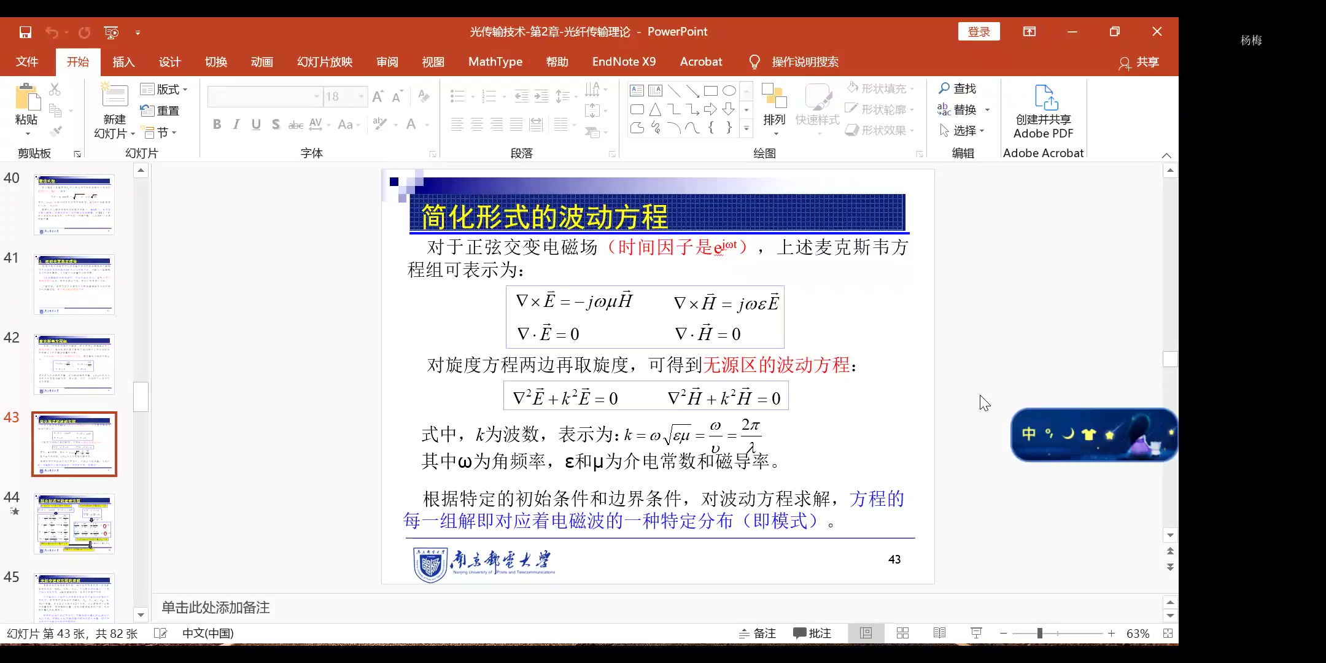Click the Arrange (排列) icon
Viewport: 1326px width, 663px height.
tap(774, 96)
